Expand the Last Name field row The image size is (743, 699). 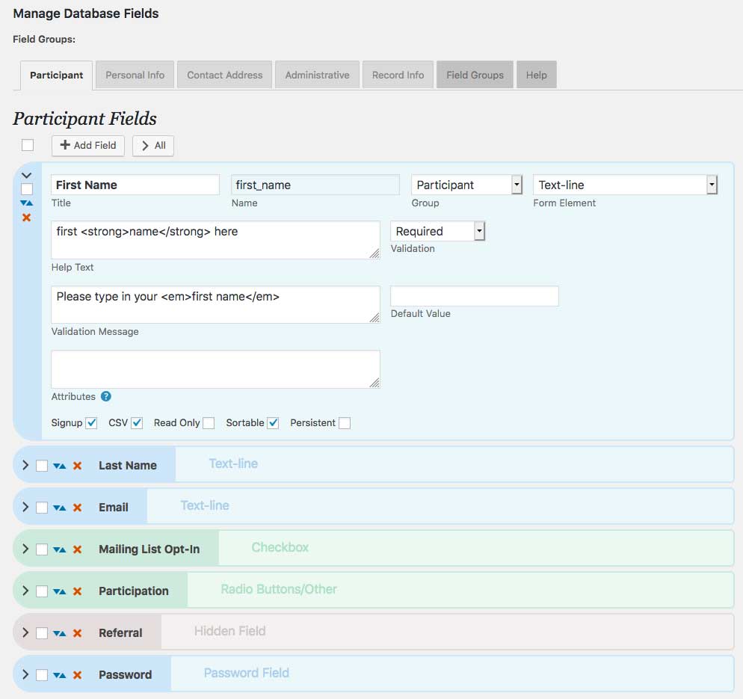click(x=25, y=465)
